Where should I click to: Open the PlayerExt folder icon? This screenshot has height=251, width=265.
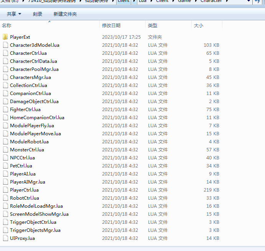(x=5, y=37)
